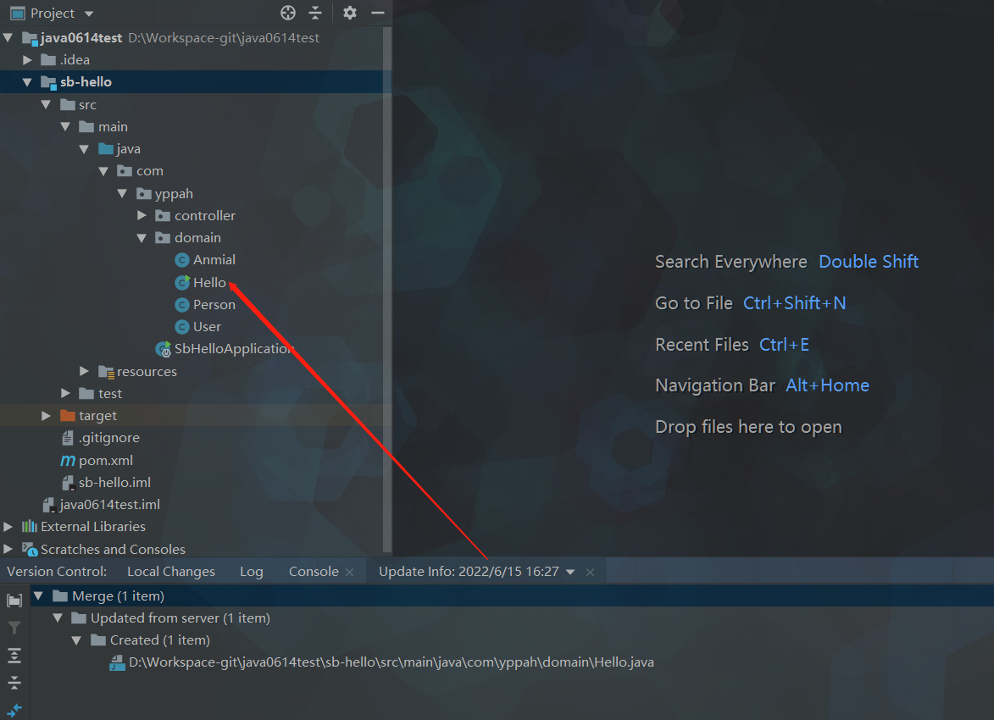Collapse the Merge (1 item) node

pyautogui.click(x=38, y=596)
